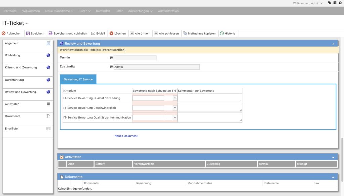
Task: Open the Historie view
Action: click(227, 33)
